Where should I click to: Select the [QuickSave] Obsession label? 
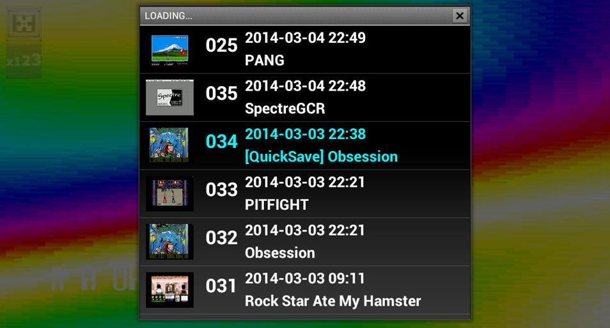pos(322,156)
